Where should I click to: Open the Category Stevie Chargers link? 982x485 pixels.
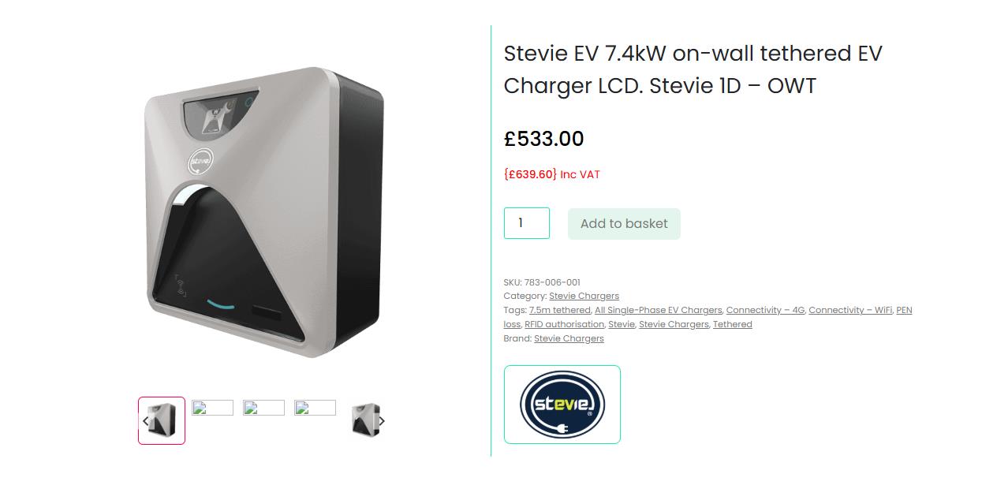[584, 296]
